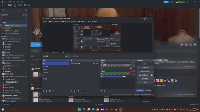Click the 开始录制 button

pyautogui.click(x=145, y=67)
